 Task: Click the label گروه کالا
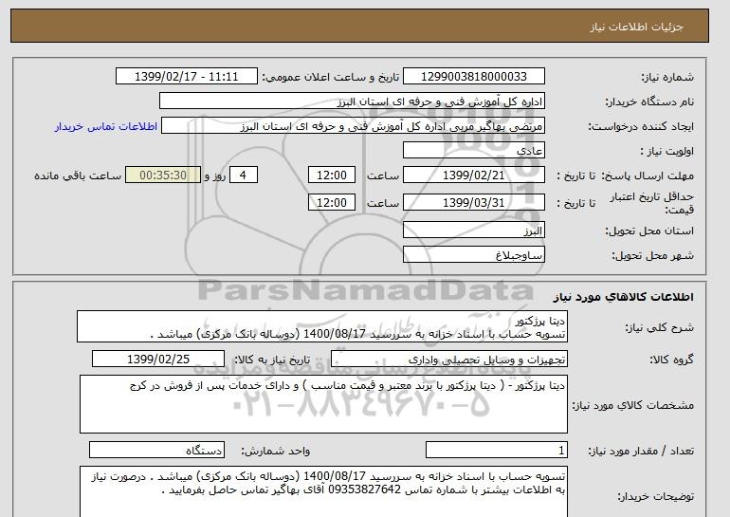[x=671, y=360]
